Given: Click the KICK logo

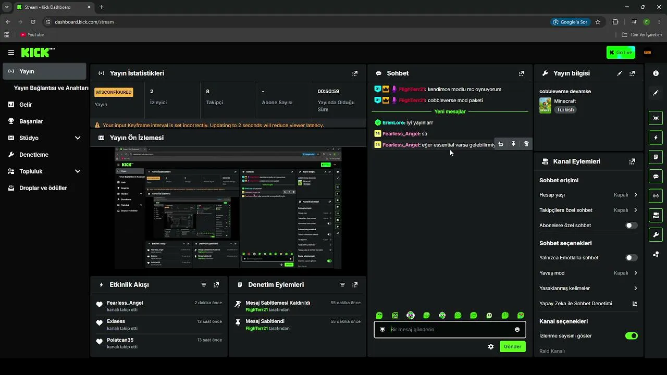Looking at the screenshot, I should point(38,53).
